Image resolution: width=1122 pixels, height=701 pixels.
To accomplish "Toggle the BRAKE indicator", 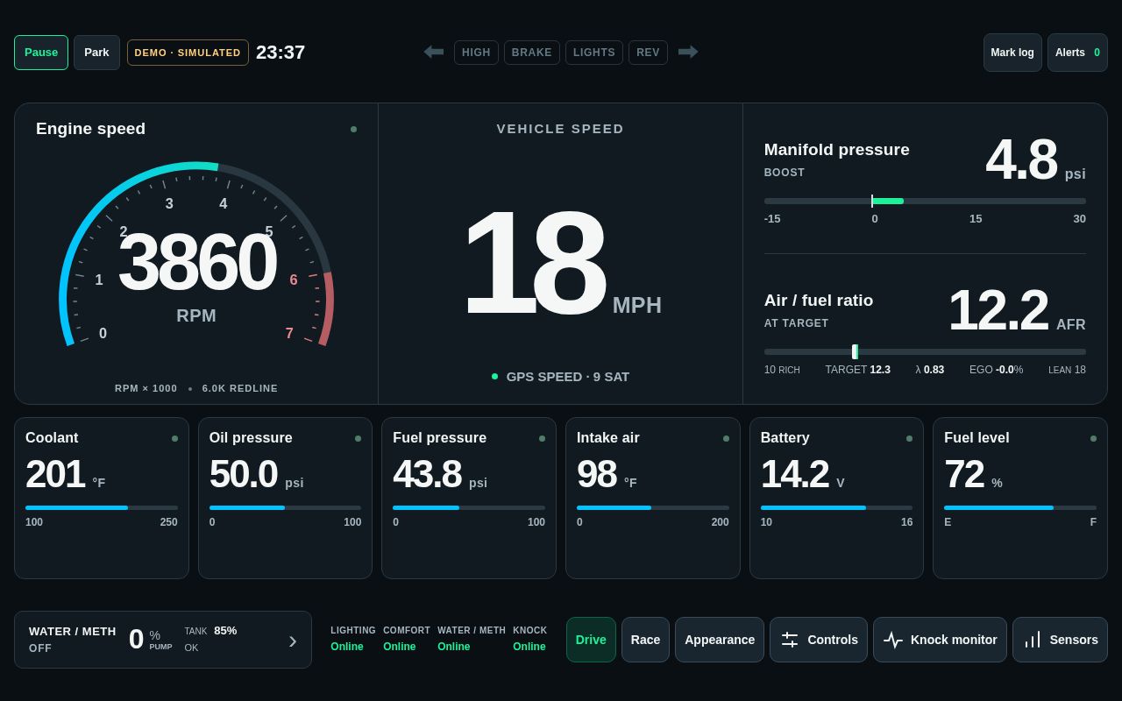I will (532, 53).
